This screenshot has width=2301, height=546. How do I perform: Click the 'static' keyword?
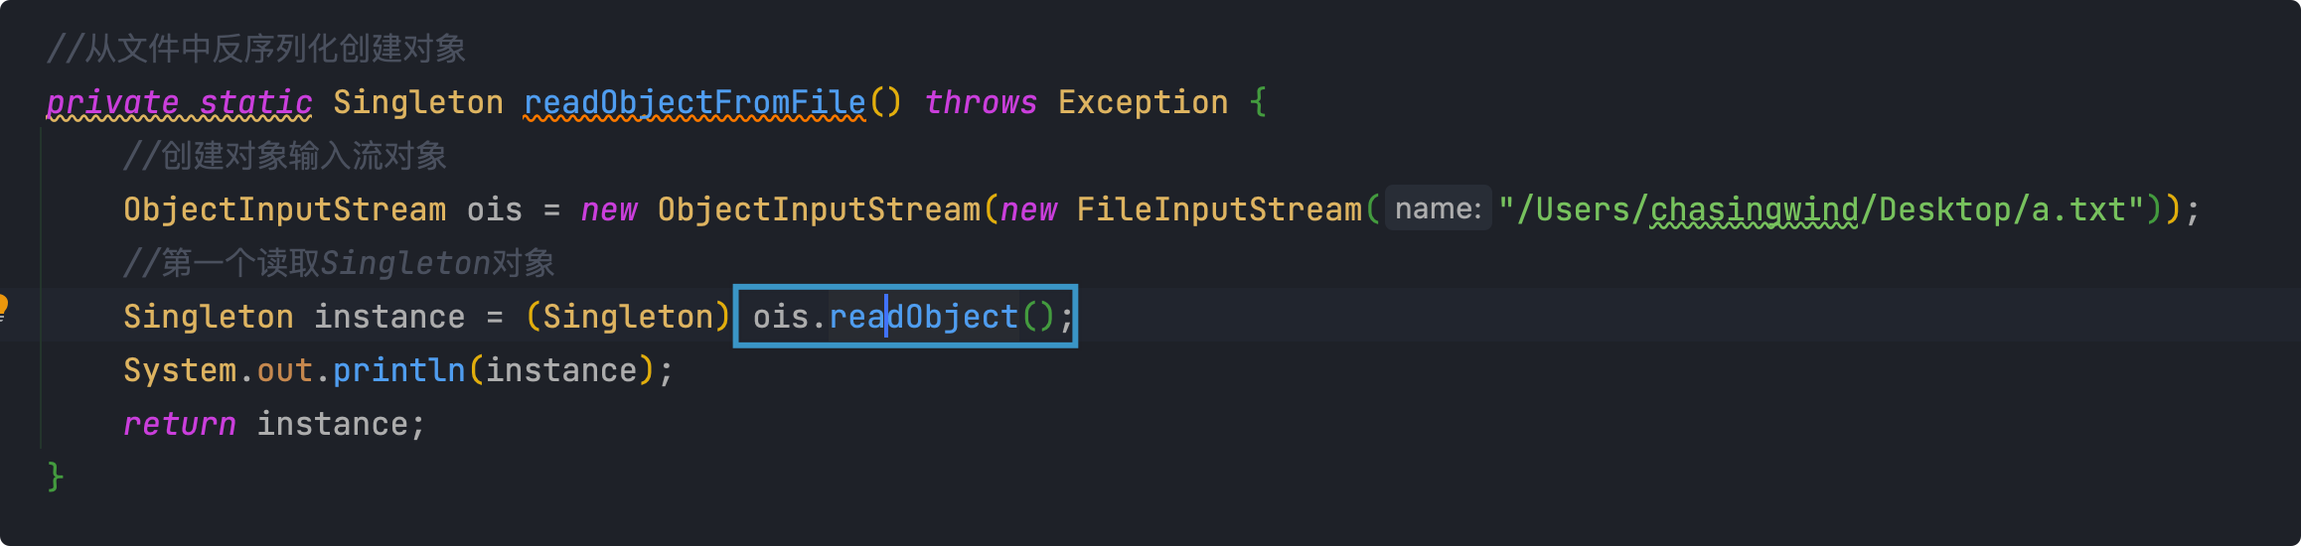255,102
